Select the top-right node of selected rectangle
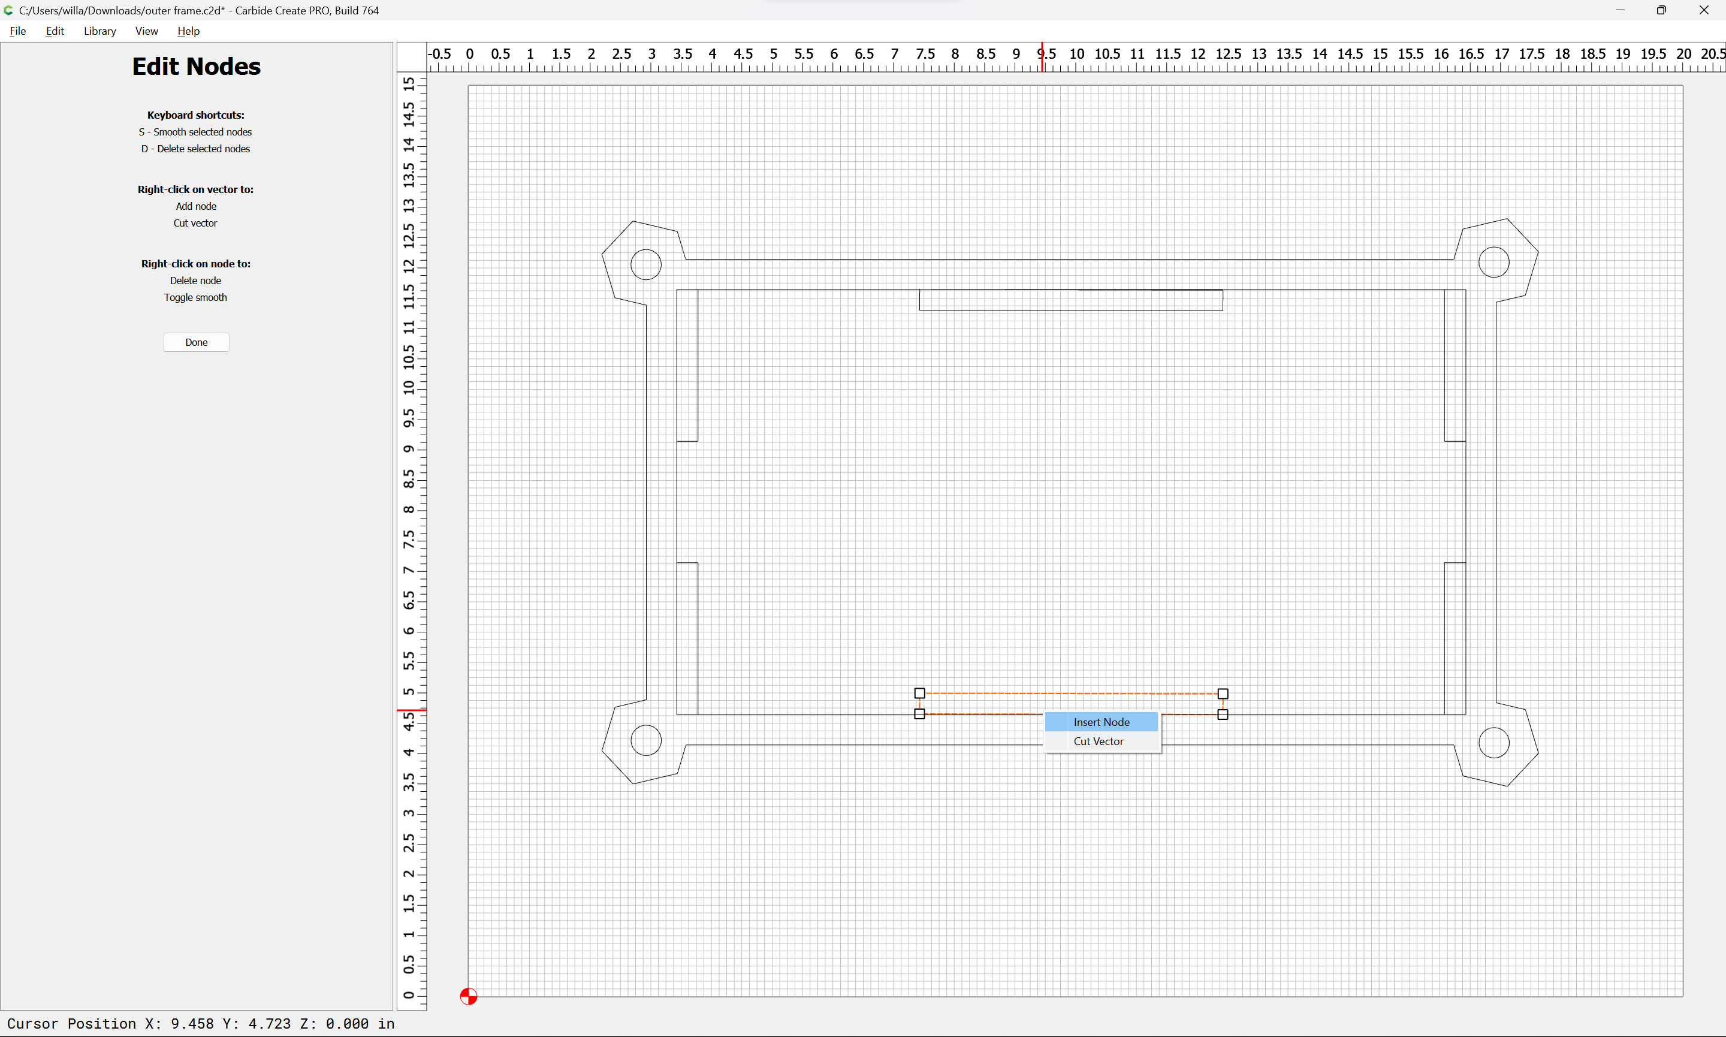The height and width of the screenshot is (1037, 1726). [x=1223, y=694]
